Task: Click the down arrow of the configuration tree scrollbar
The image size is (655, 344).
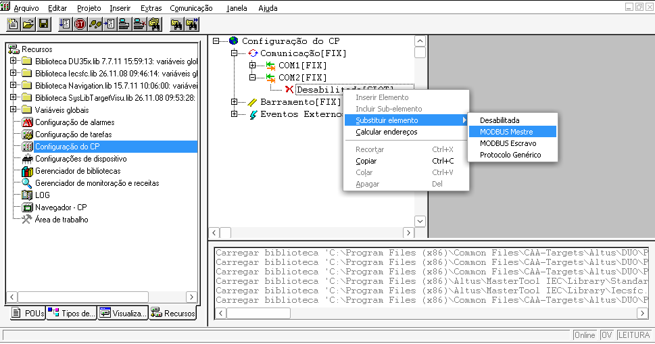Action: pyautogui.click(x=420, y=221)
